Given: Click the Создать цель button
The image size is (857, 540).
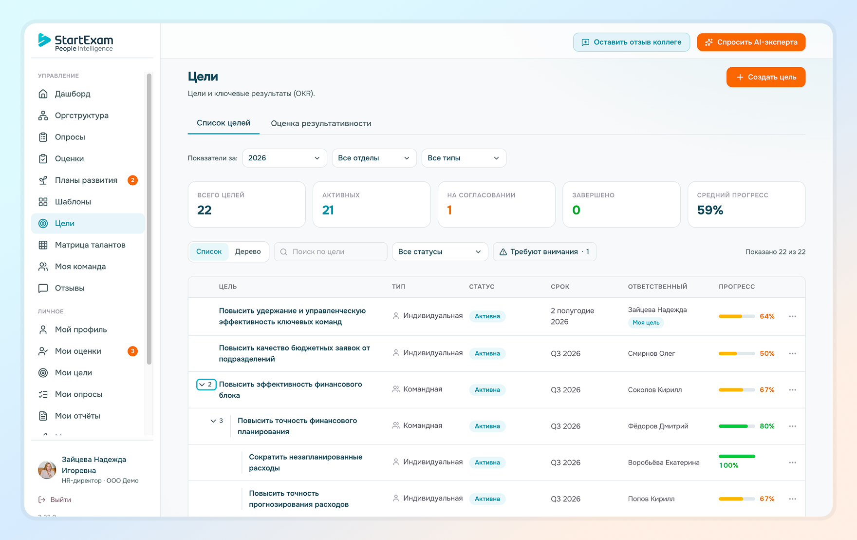Looking at the screenshot, I should click(x=765, y=77).
